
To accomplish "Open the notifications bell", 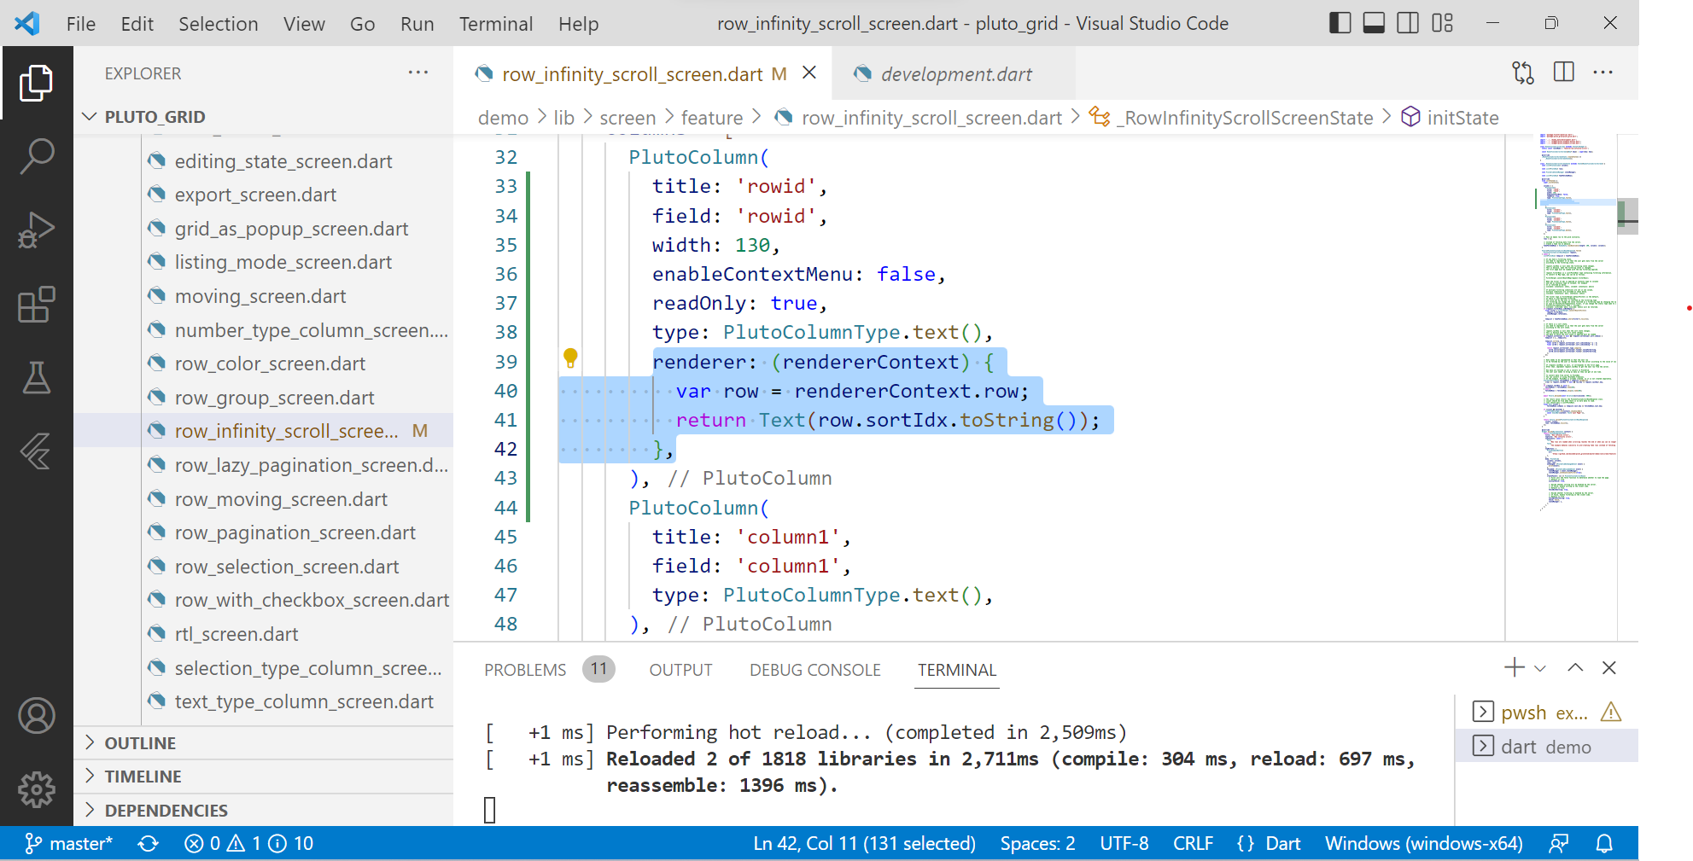I will pos(1604,844).
